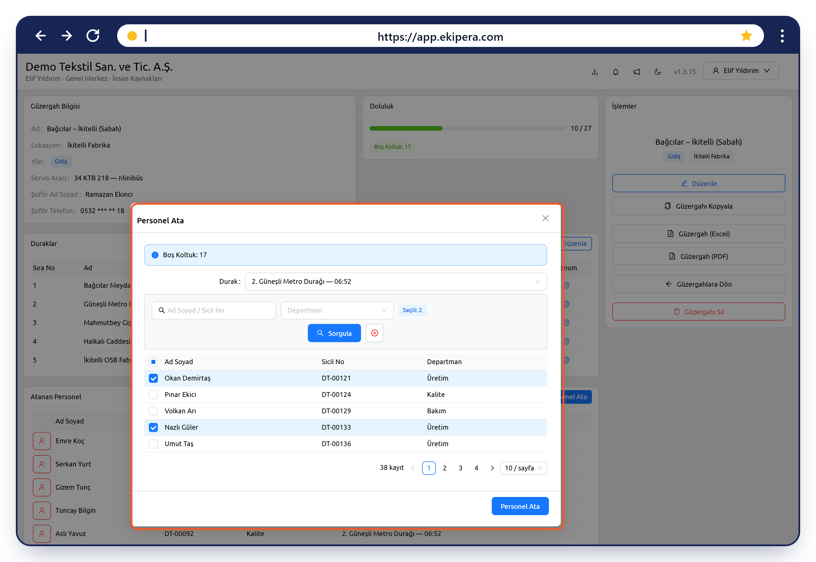Screen dimensions: 816x562
Task: Toggle select-all checkbox in Ad Soyad header
Action: [x=153, y=362]
